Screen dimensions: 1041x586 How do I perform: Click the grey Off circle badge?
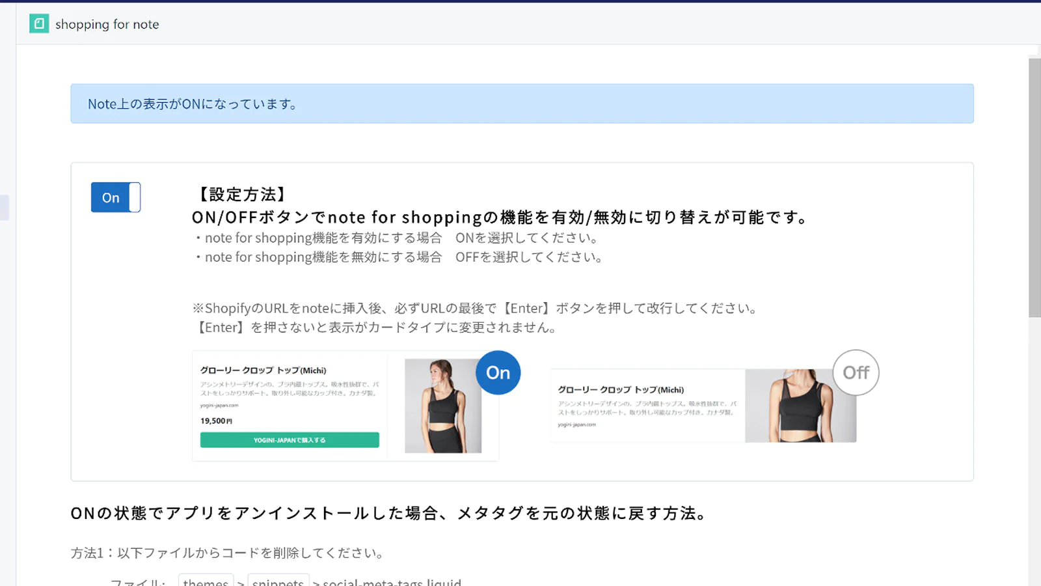pos(856,372)
